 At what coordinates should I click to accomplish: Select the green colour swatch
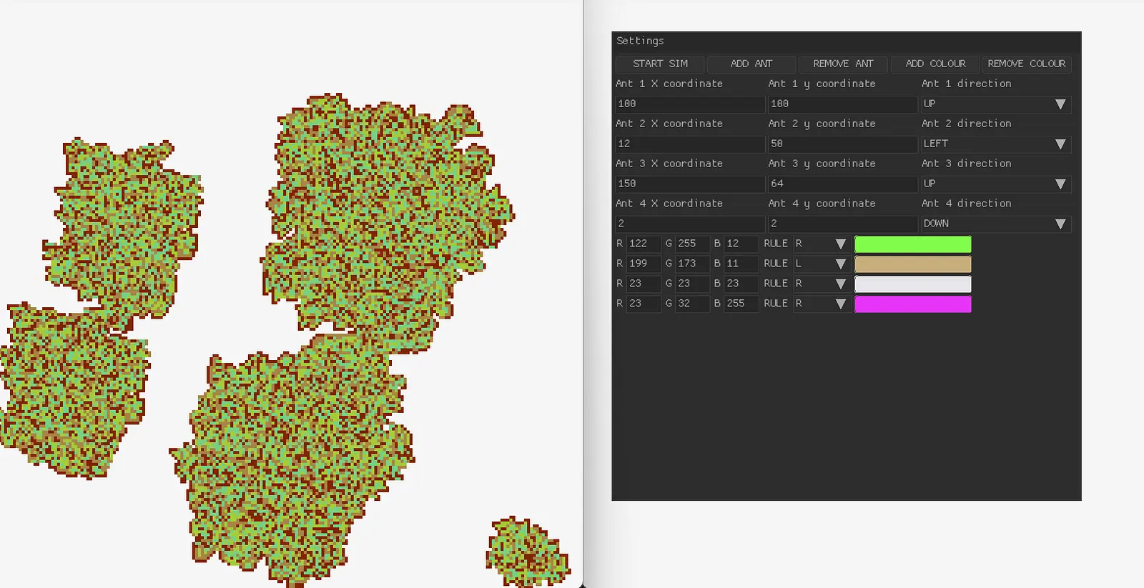coord(912,244)
